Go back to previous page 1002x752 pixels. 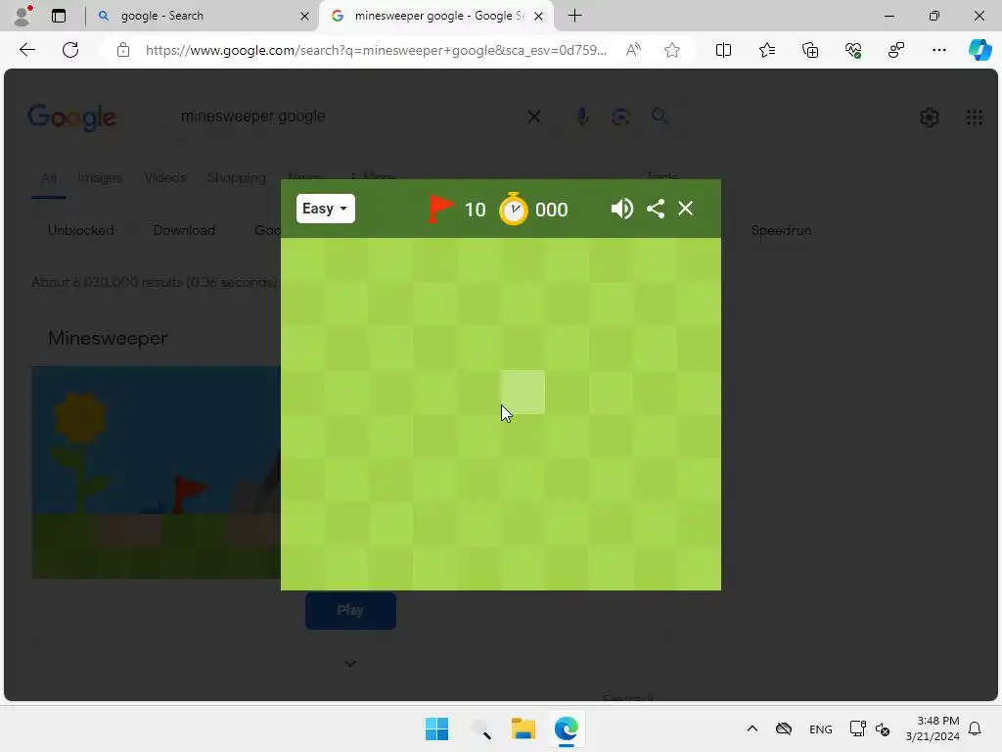click(26, 50)
